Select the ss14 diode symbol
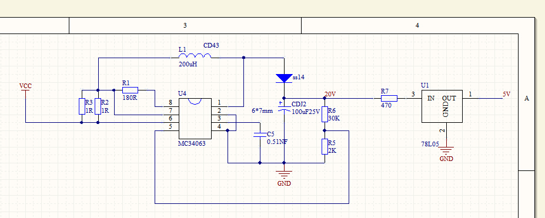The image size is (545, 218). 284,78
